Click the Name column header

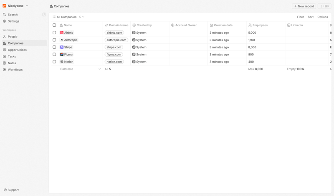click(x=81, y=25)
